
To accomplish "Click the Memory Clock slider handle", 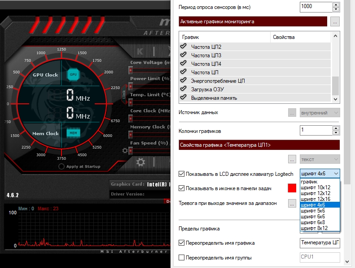I will (131, 135).
